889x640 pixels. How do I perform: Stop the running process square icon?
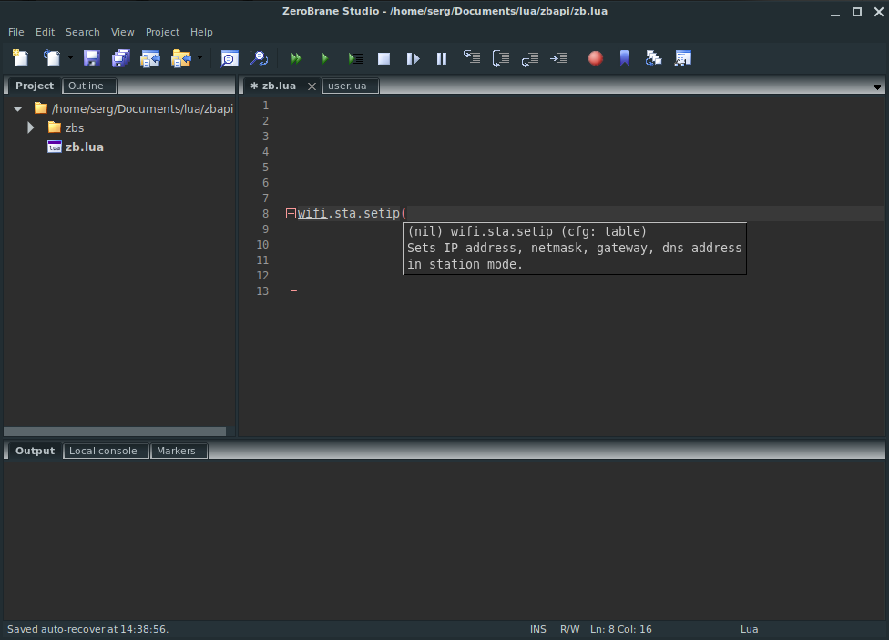383,58
